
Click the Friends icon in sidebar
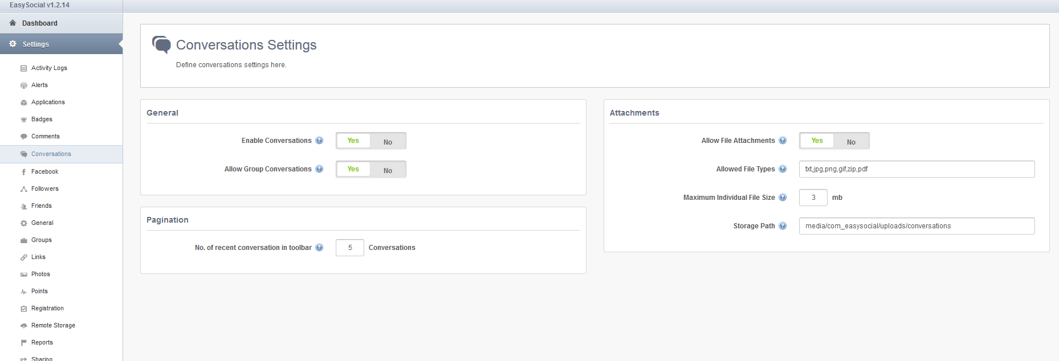[x=23, y=206]
